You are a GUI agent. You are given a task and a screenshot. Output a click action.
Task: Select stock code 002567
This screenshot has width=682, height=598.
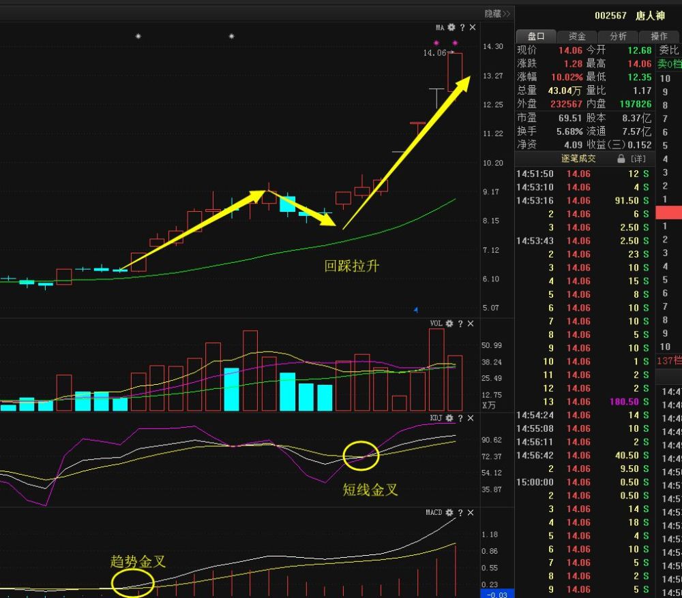(610, 16)
